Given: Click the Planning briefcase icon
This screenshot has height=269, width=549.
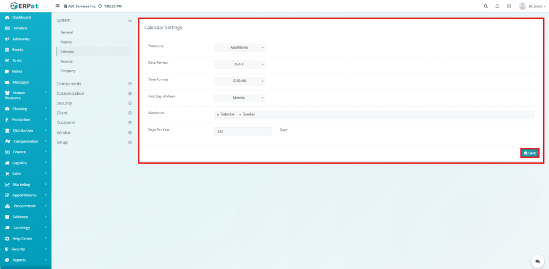Looking at the screenshot, I should pyautogui.click(x=7, y=109).
